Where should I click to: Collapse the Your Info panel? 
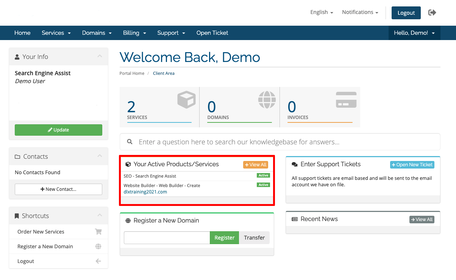pyautogui.click(x=100, y=56)
